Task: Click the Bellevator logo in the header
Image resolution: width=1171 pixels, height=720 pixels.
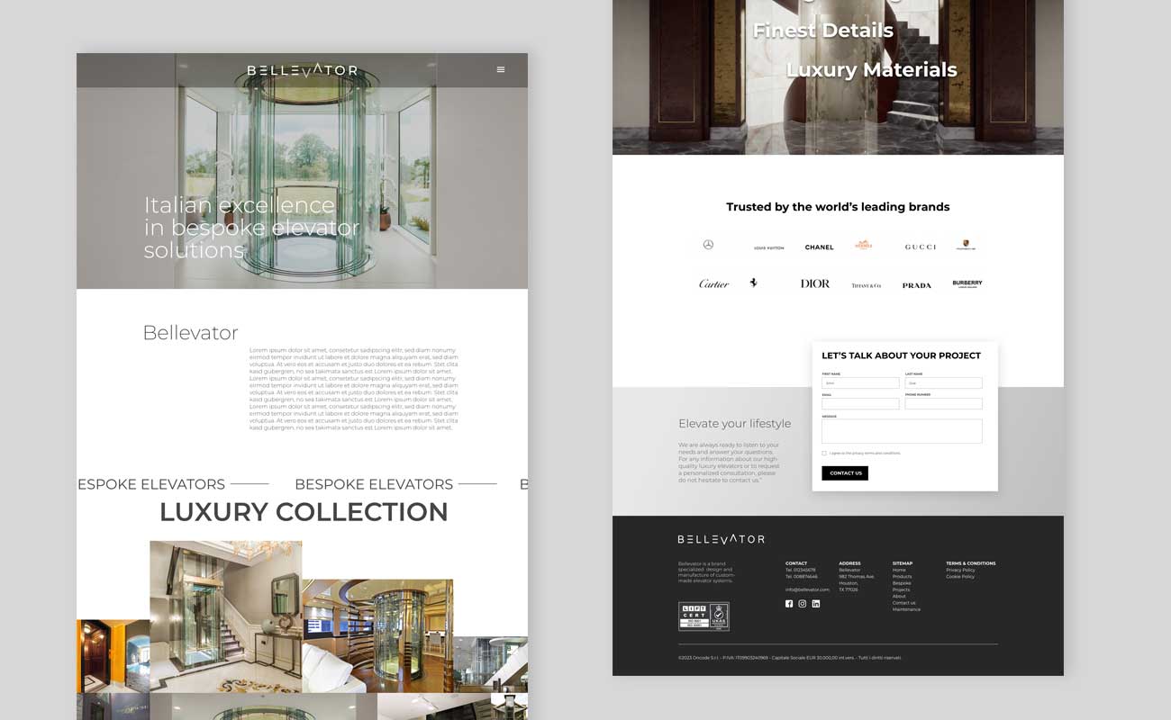Action: tap(303, 70)
